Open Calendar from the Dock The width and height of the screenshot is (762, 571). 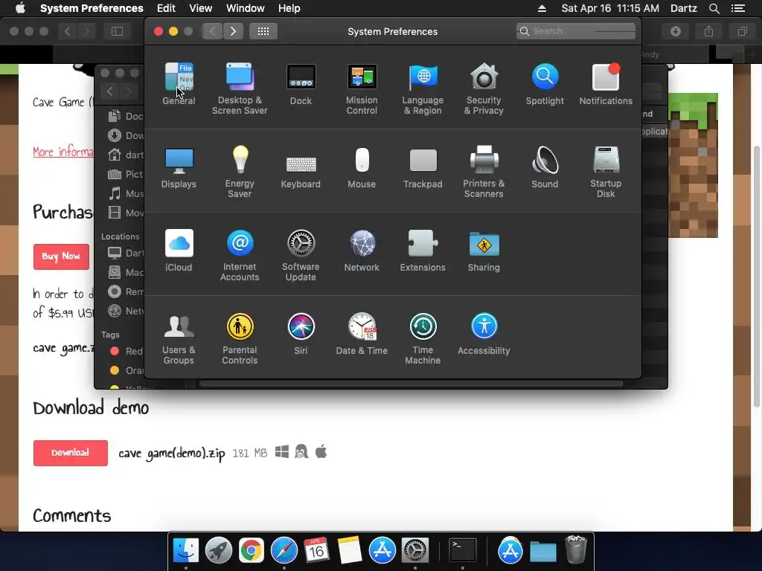(317, 550)
